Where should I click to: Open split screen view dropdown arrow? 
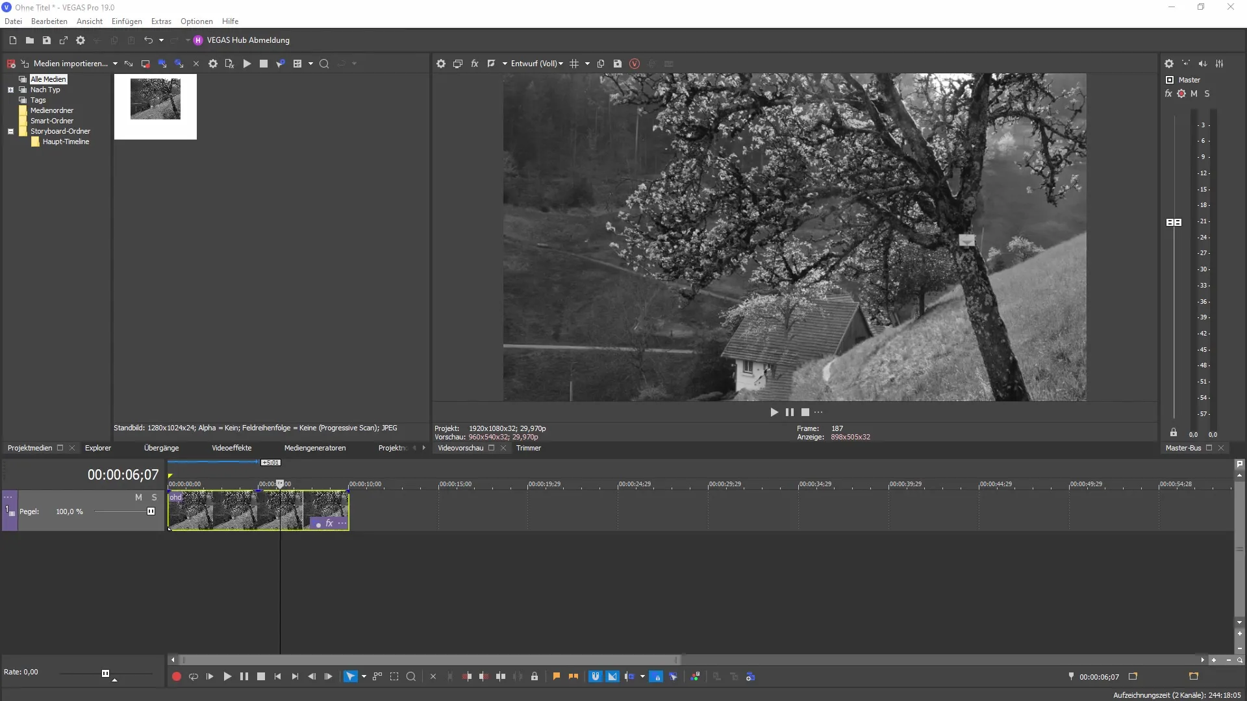click(x=505, y=64)
